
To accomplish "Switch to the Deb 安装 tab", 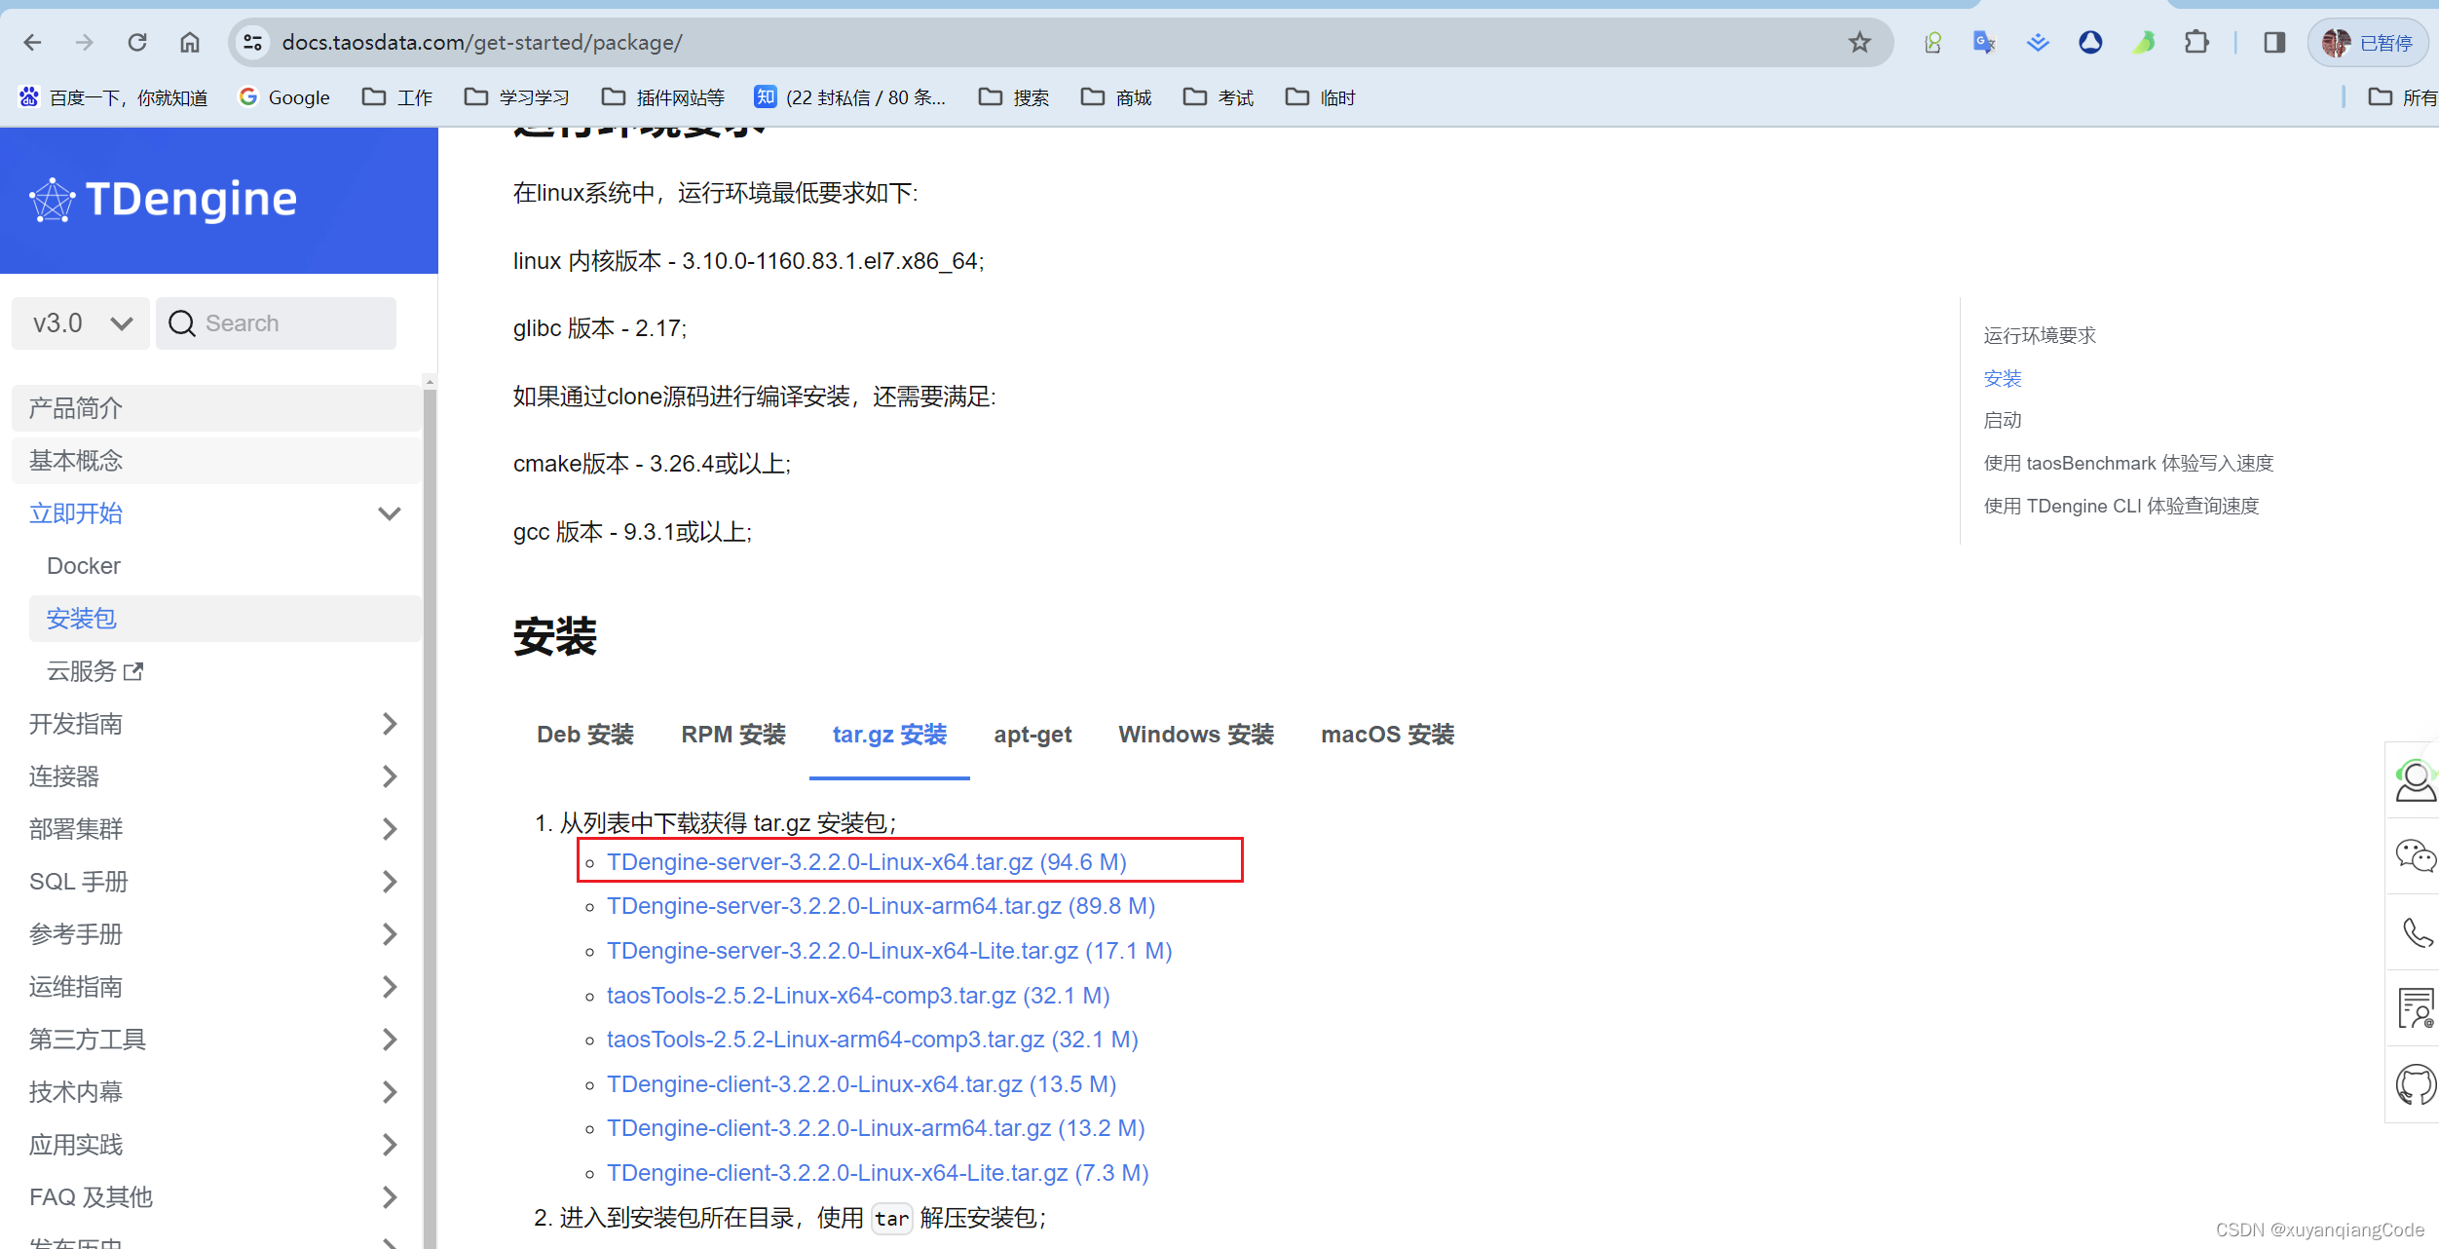I will pos(585,735).
